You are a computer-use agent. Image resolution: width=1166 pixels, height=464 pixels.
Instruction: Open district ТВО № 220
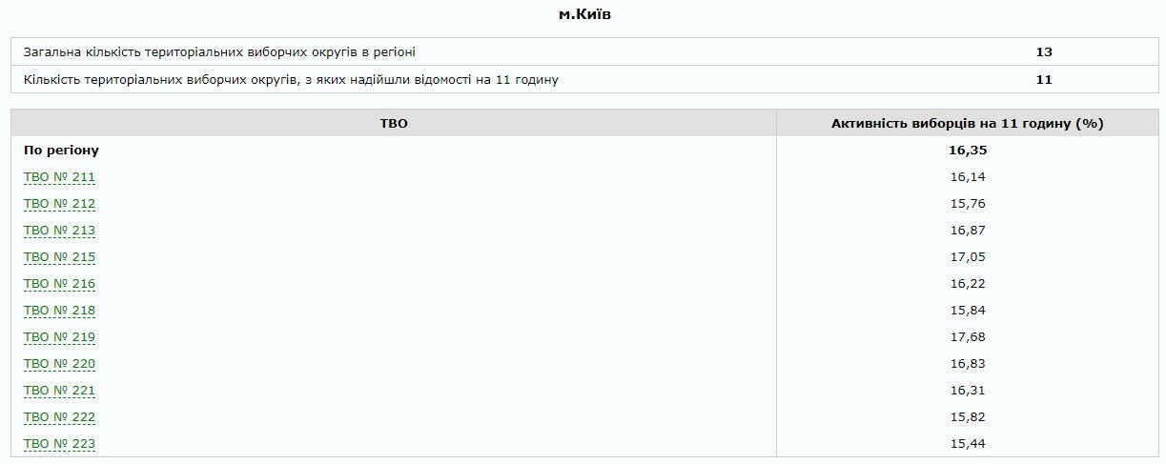click(x=59, y=364)
